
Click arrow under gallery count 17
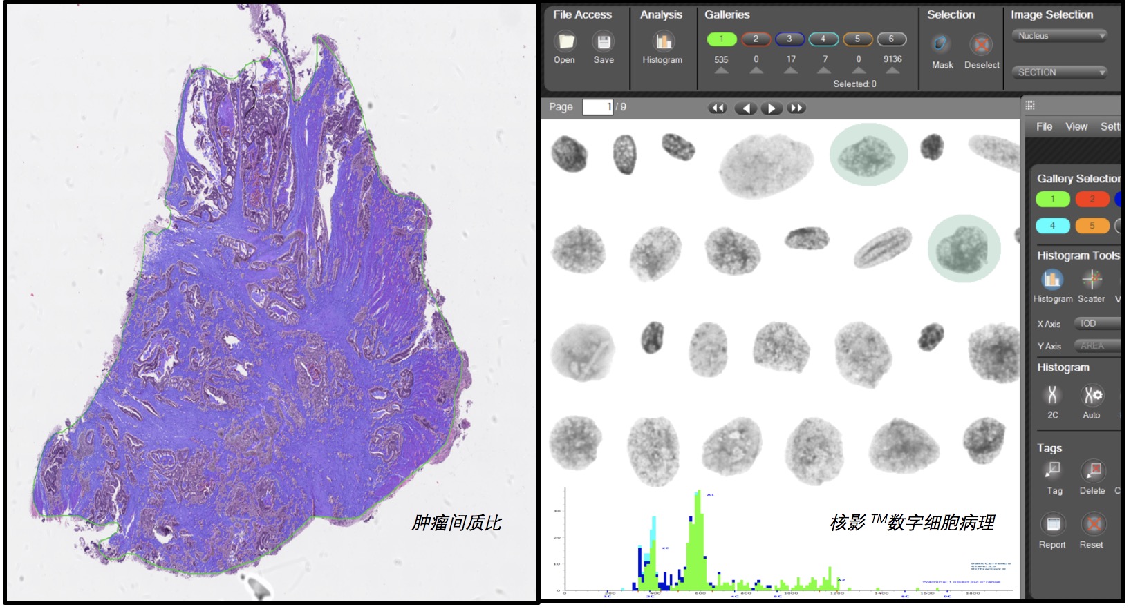tap(791, 70)
